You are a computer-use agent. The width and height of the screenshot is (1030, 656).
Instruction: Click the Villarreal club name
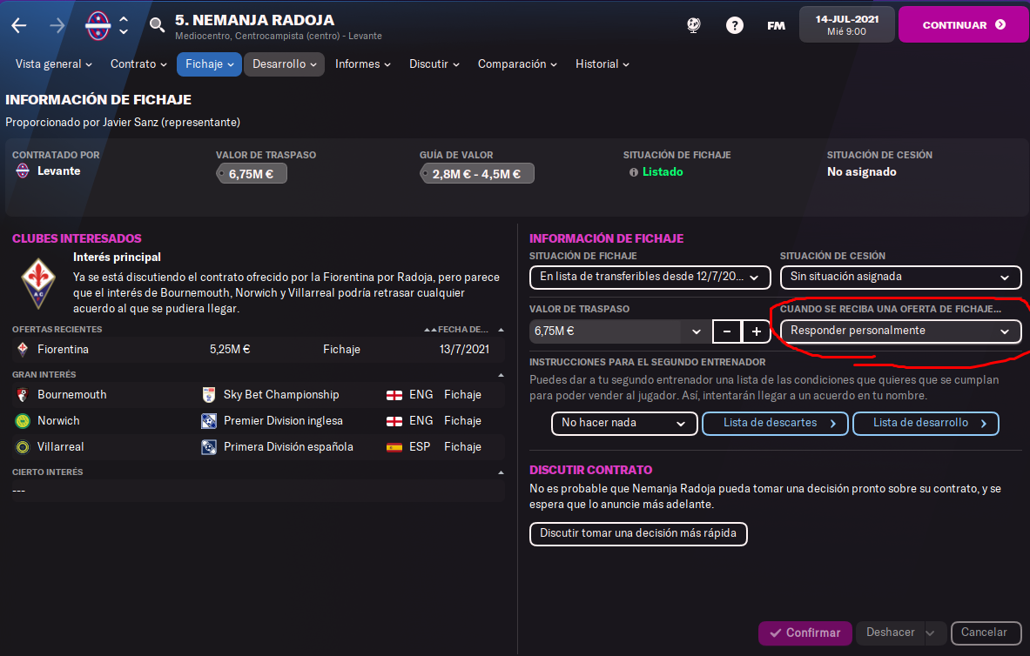pyautogui.click(x=60, y=447)
